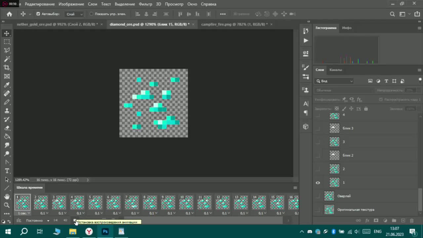Screen dimensions: 423x238
Task: Switch to the Инфо tab
Action: 347,28
